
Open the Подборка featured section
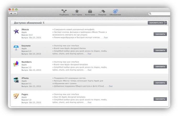64,12
